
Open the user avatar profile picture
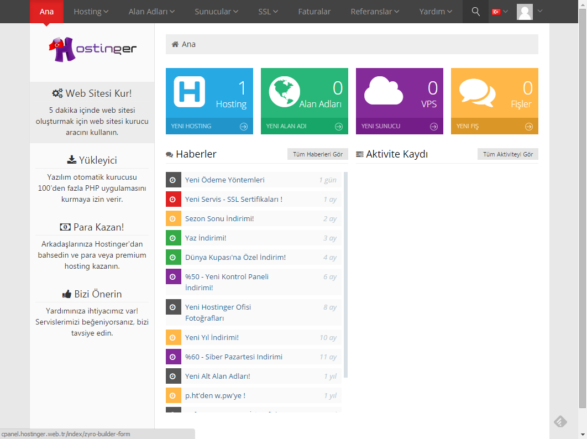pos(525,12)
